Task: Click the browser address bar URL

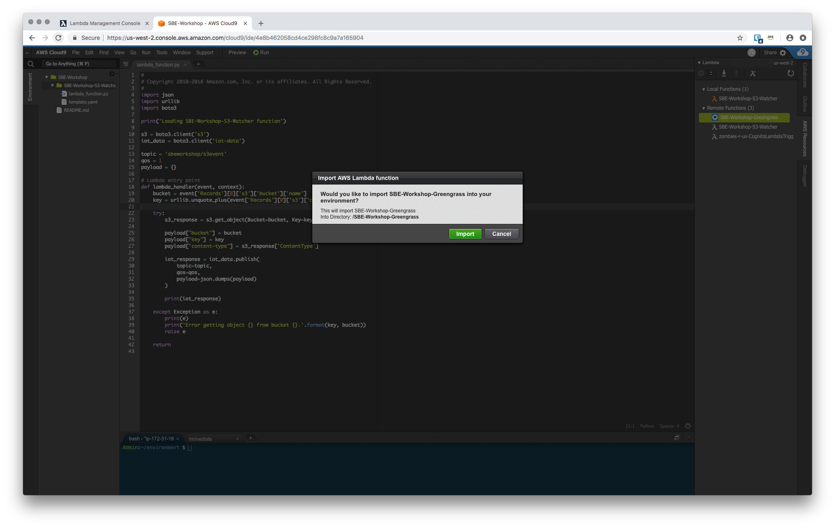Action: click(x=235, y=38)
